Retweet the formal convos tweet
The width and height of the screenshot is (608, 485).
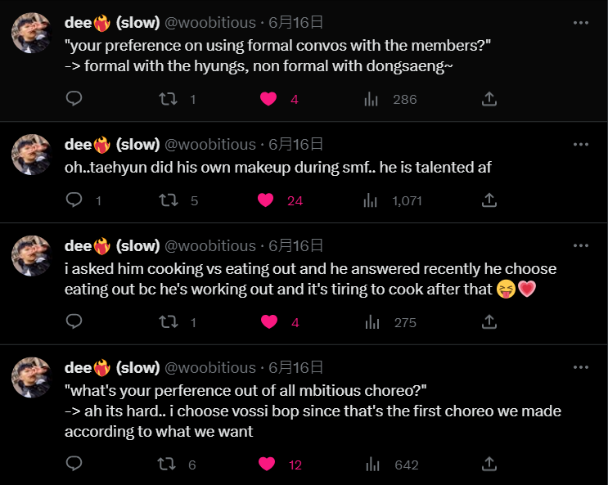(x=169, y=99)
